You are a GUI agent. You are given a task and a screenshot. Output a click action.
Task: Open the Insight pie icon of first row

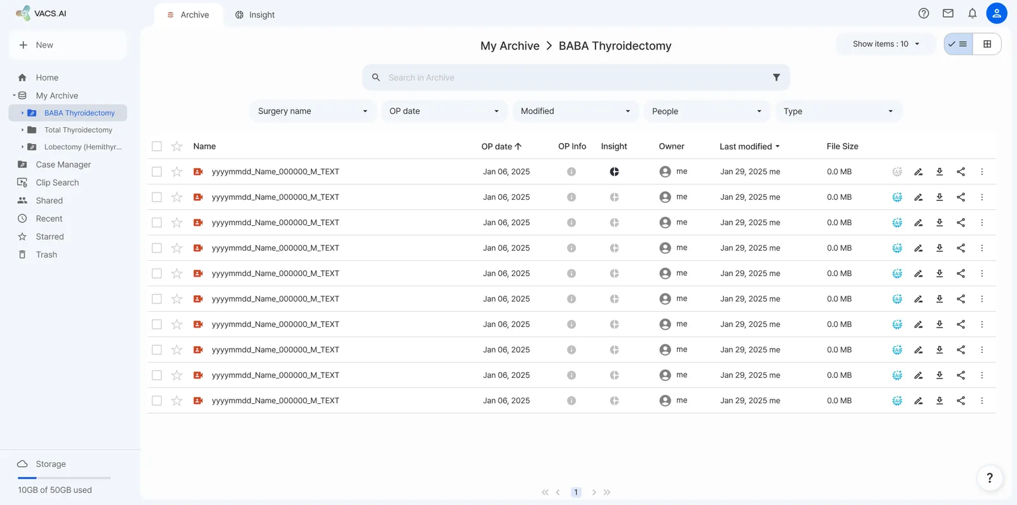click(614, 172)
